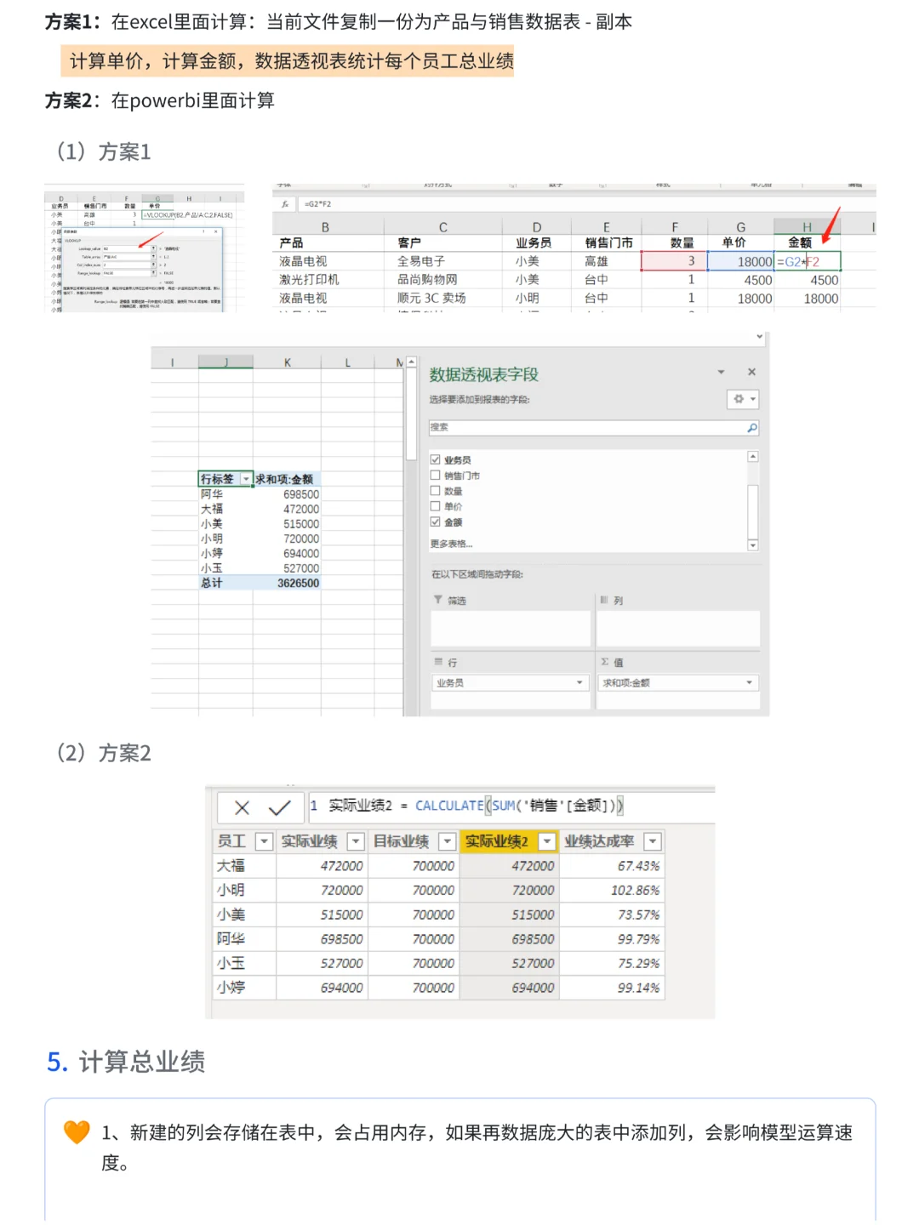
Task: Open the pivot pane task options arrow
Action: pos(721,373)
